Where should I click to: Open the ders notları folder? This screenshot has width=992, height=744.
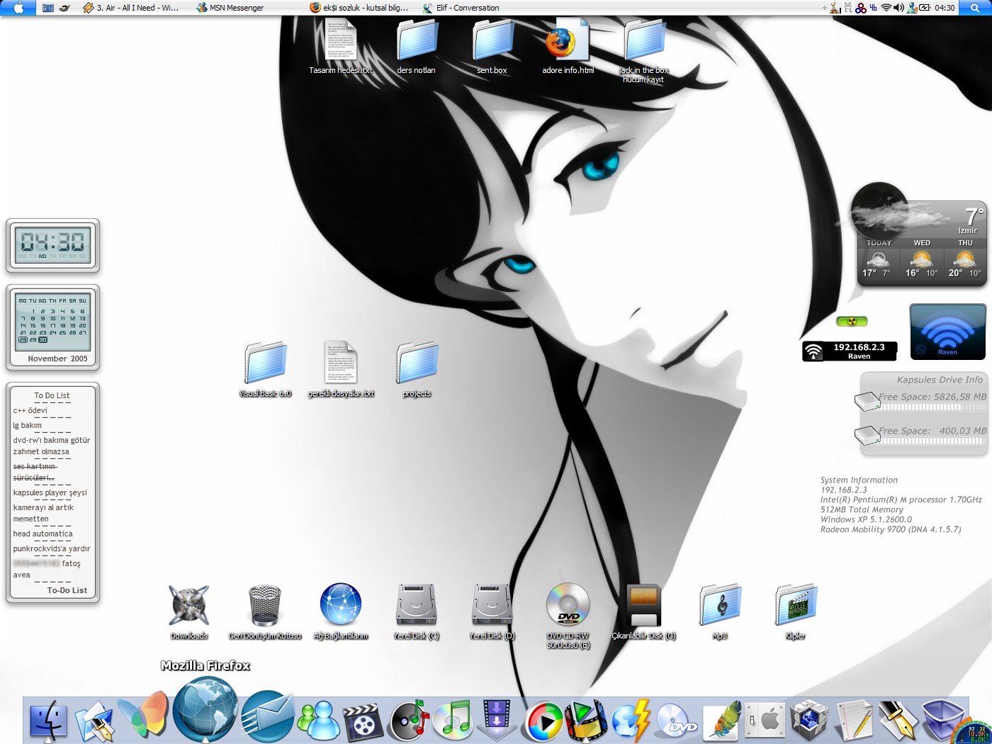(417, 47)
